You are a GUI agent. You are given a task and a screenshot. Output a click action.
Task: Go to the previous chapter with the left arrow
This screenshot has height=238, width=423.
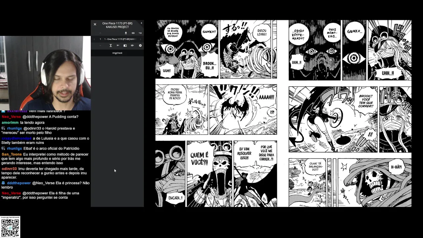point(94,39)
